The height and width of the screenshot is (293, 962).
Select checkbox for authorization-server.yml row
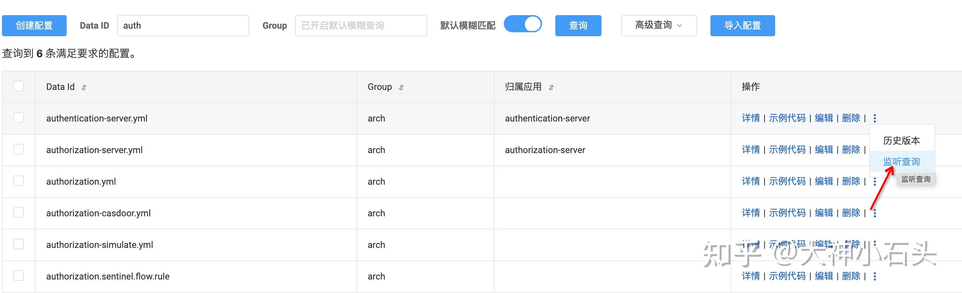[18, 149]
